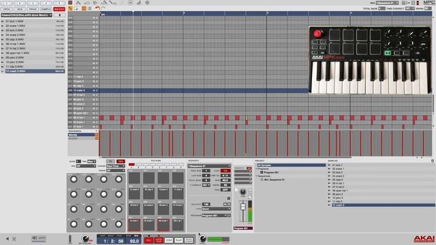Click the OVER DUB button

point(159,240)
